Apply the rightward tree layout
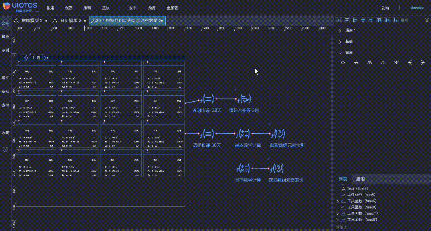Image resolution: width=431 pixels, height=231 pixels. 423,62
